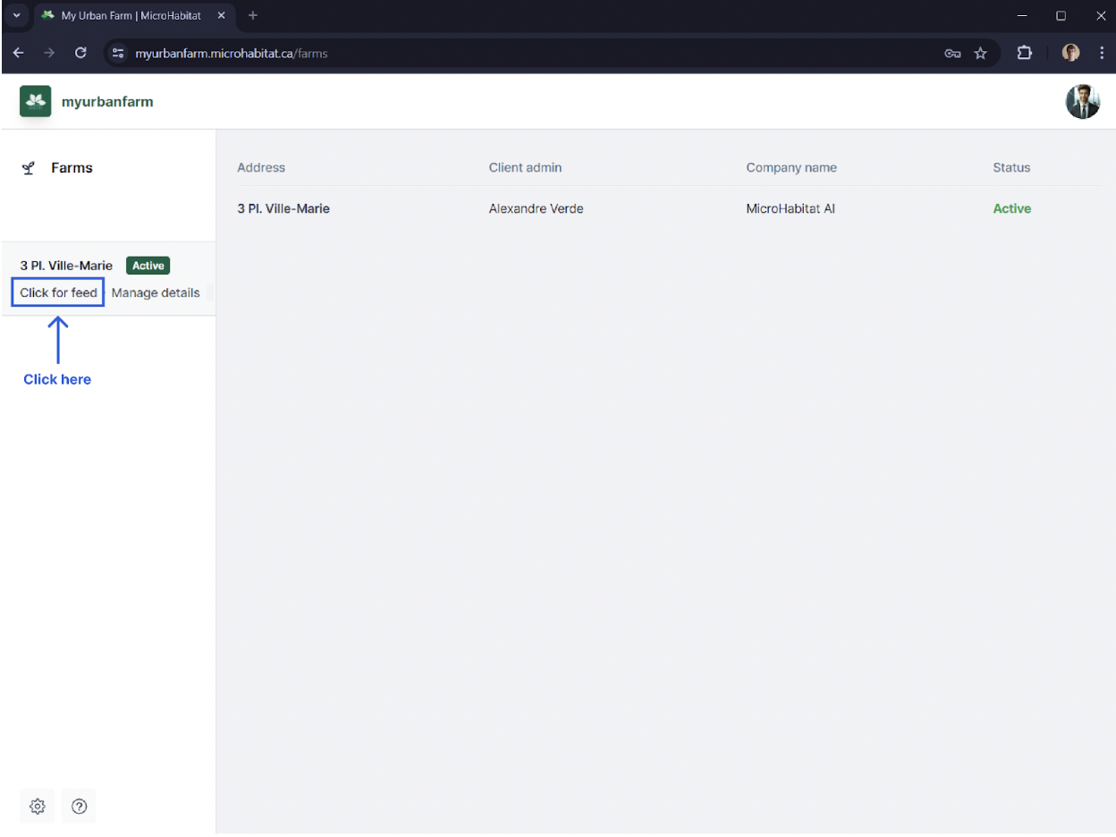Click the Address column header
The width and height of the screenshot is (1116, 837).
point(261,167)
